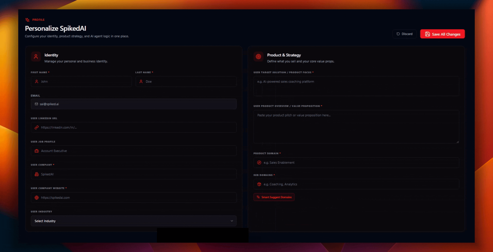Click the person icon in First Name field
Screen dimensions: 493x252
click(37, 81)
